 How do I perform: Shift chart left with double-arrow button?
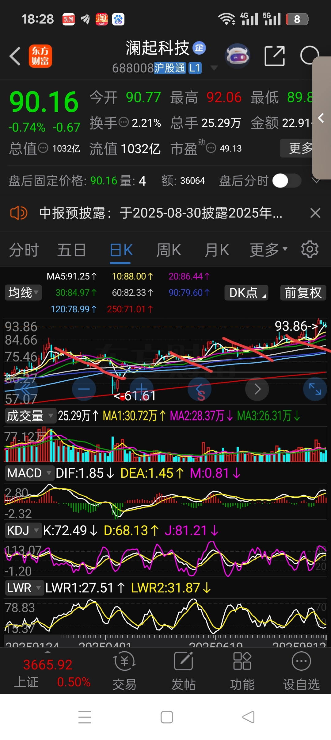pos(26,389)
